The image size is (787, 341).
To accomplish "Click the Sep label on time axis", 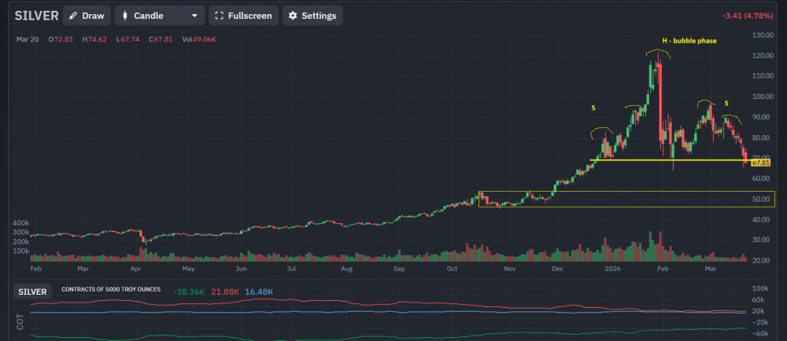I will [399, 268].
